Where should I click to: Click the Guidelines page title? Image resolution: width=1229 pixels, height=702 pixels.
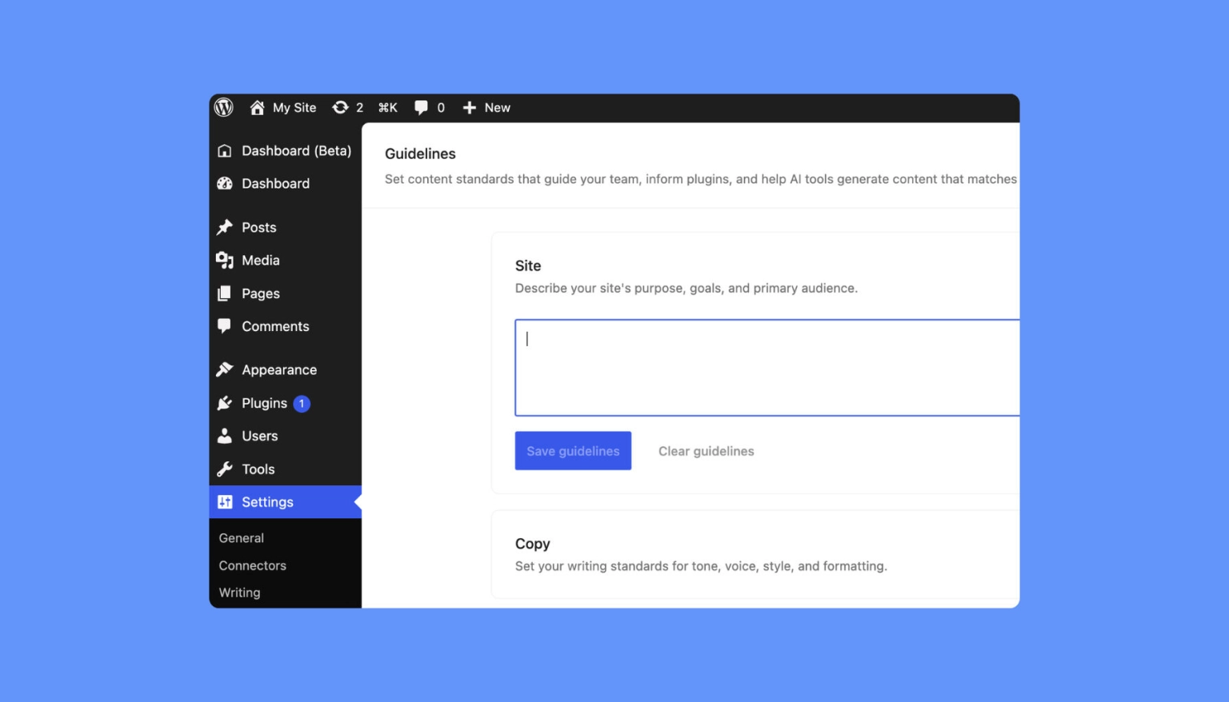tap(420, 154)
